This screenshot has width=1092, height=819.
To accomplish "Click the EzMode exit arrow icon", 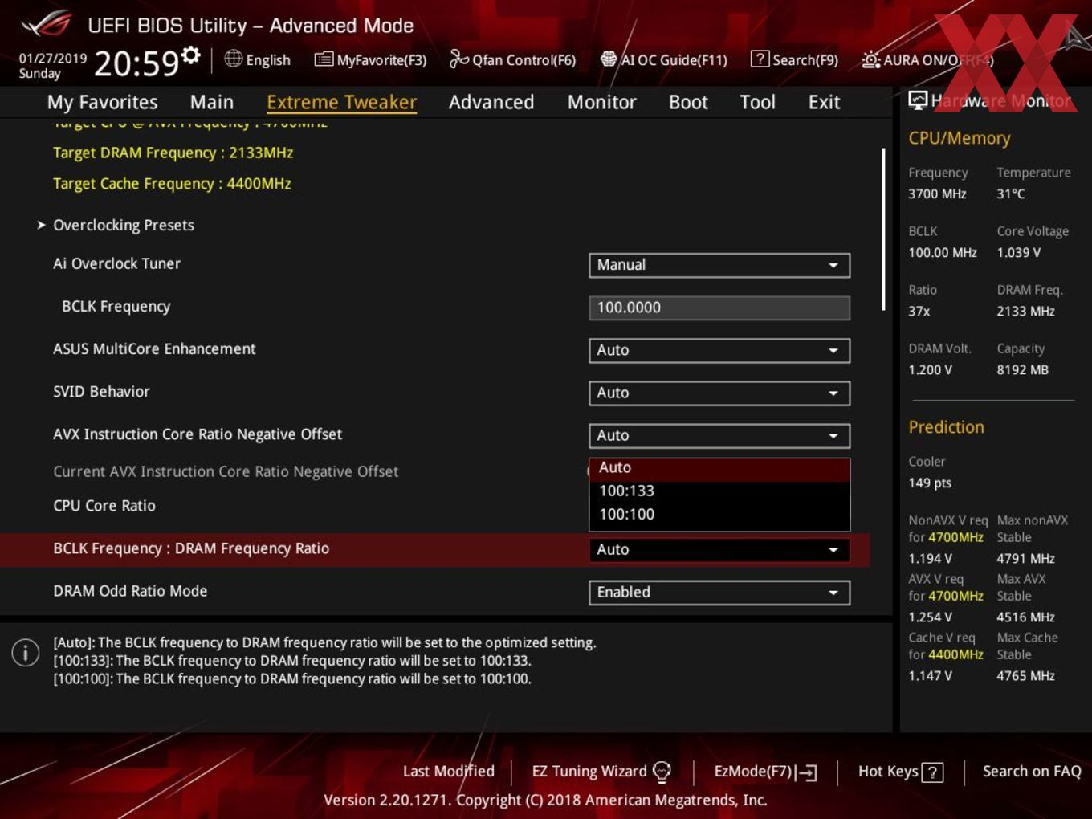I will (x=807, y=772).
